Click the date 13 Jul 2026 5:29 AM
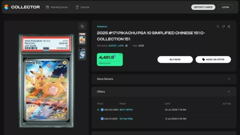This screenshot has height=135, width=240. pos(176,119)
